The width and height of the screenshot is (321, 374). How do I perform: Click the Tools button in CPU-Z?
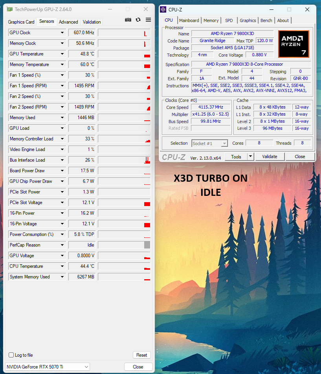(x=236, y=157)
